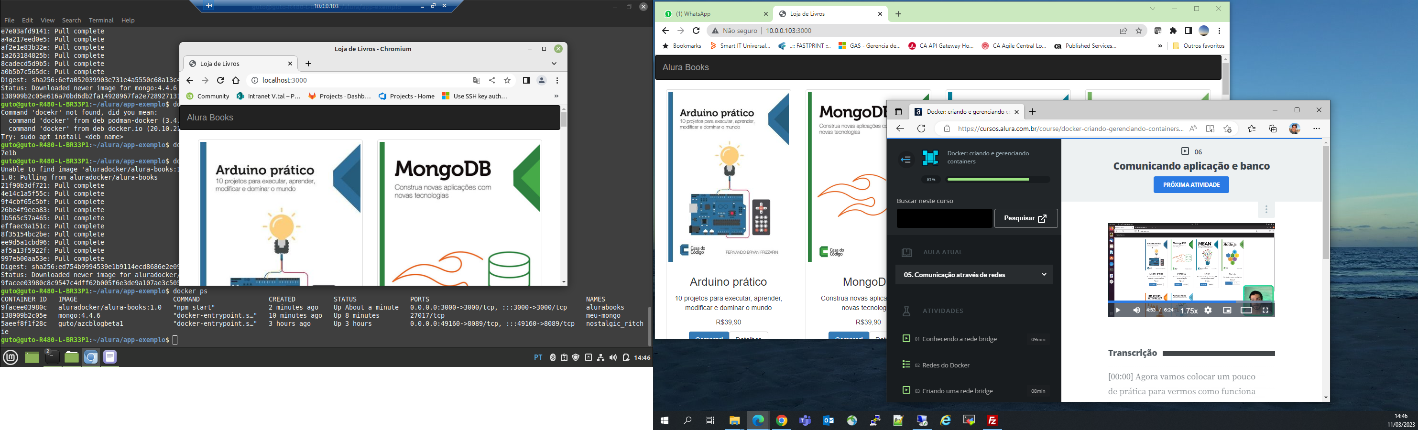Play the Alura course video
1418x430 pixels.
pos(1118,310)
